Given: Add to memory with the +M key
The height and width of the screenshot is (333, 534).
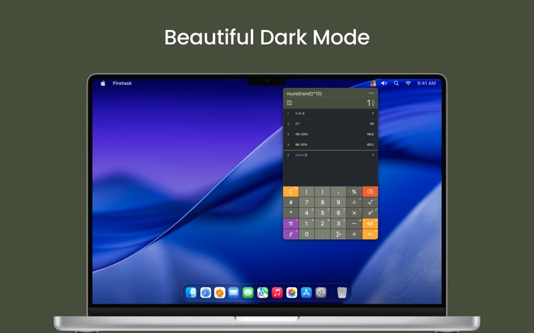Looking at the screenshot, I should [370, 224].
